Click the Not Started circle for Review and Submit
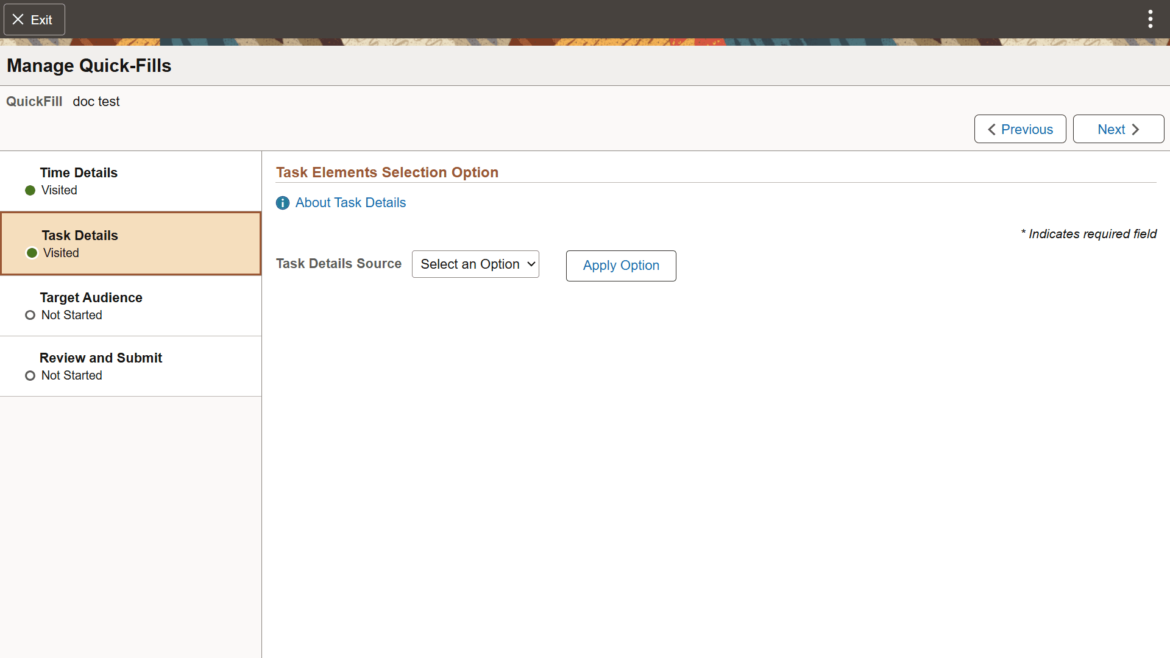The height and width of the screenshot is (658, 1170). tap(29, 375)
